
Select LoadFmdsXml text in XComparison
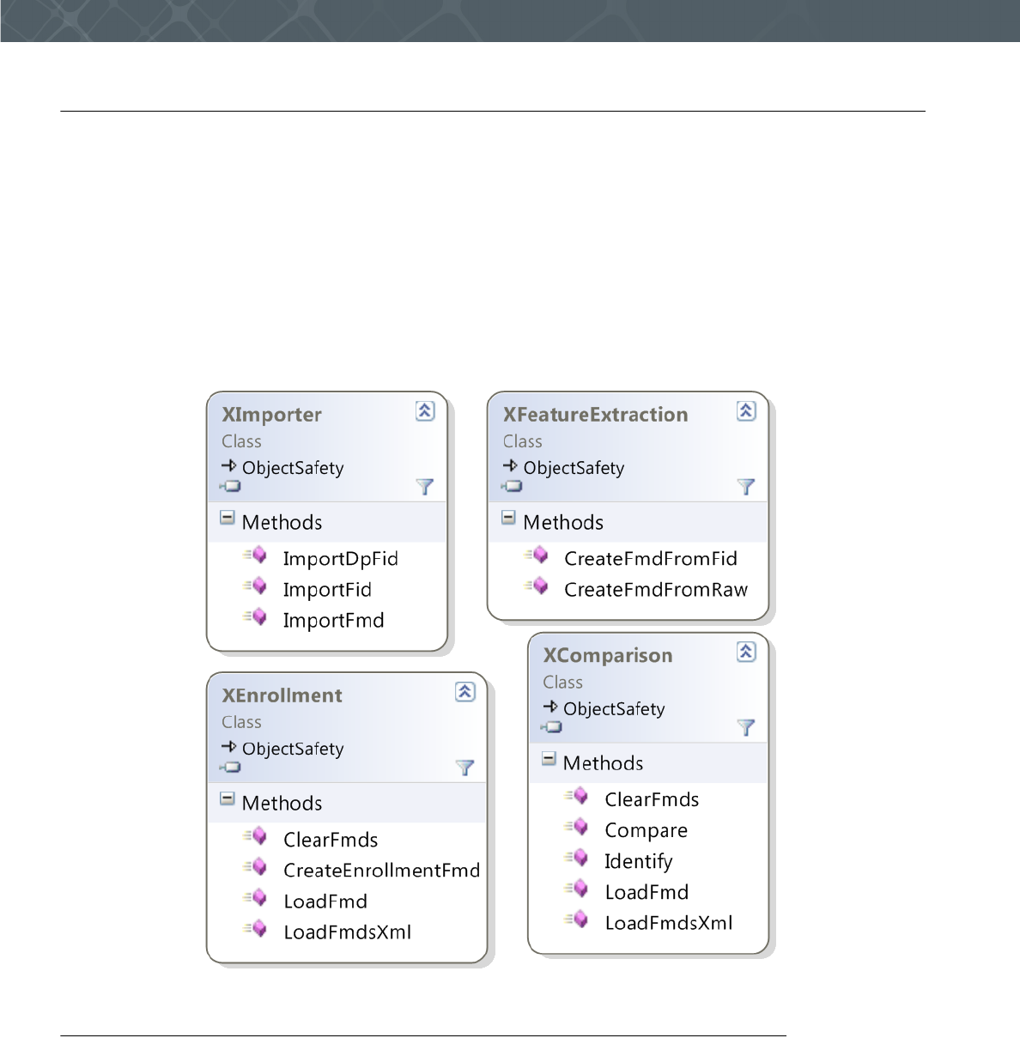[668, 923]
